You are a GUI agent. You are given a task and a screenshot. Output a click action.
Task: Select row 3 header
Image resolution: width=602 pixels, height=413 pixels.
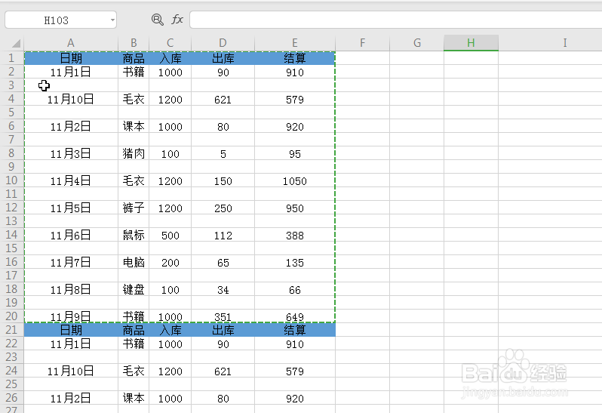pos(11,85)
